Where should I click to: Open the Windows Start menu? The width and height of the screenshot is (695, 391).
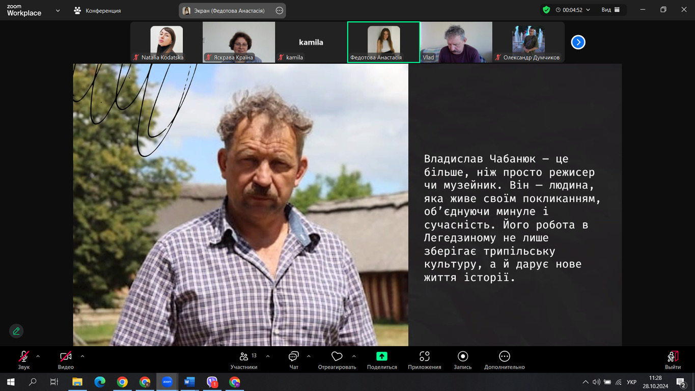pos(11,382)
